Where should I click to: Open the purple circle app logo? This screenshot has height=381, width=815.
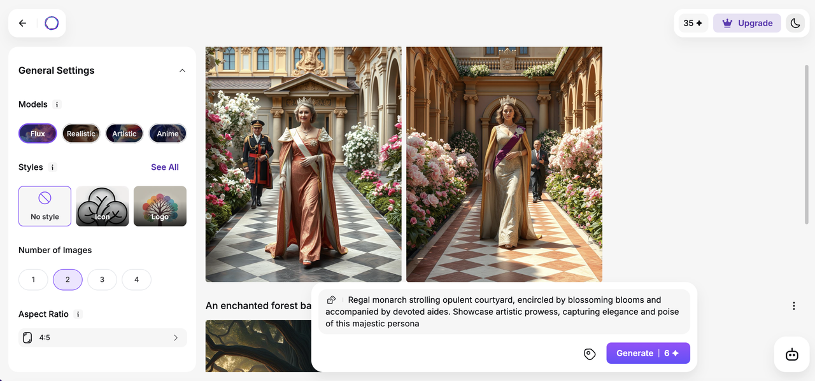point(52,24)
